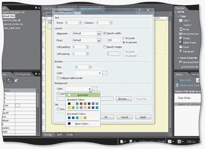Image resolution: width=205 pixels, height=149 pixels.
Task: Click the highlighted sort button in CSS Properties toolbar
Action: (x=9, y=81)
